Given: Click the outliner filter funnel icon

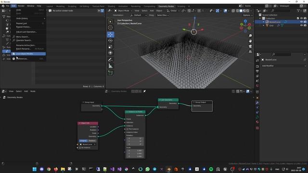Looking at the screenshot, I should [298, 11].
